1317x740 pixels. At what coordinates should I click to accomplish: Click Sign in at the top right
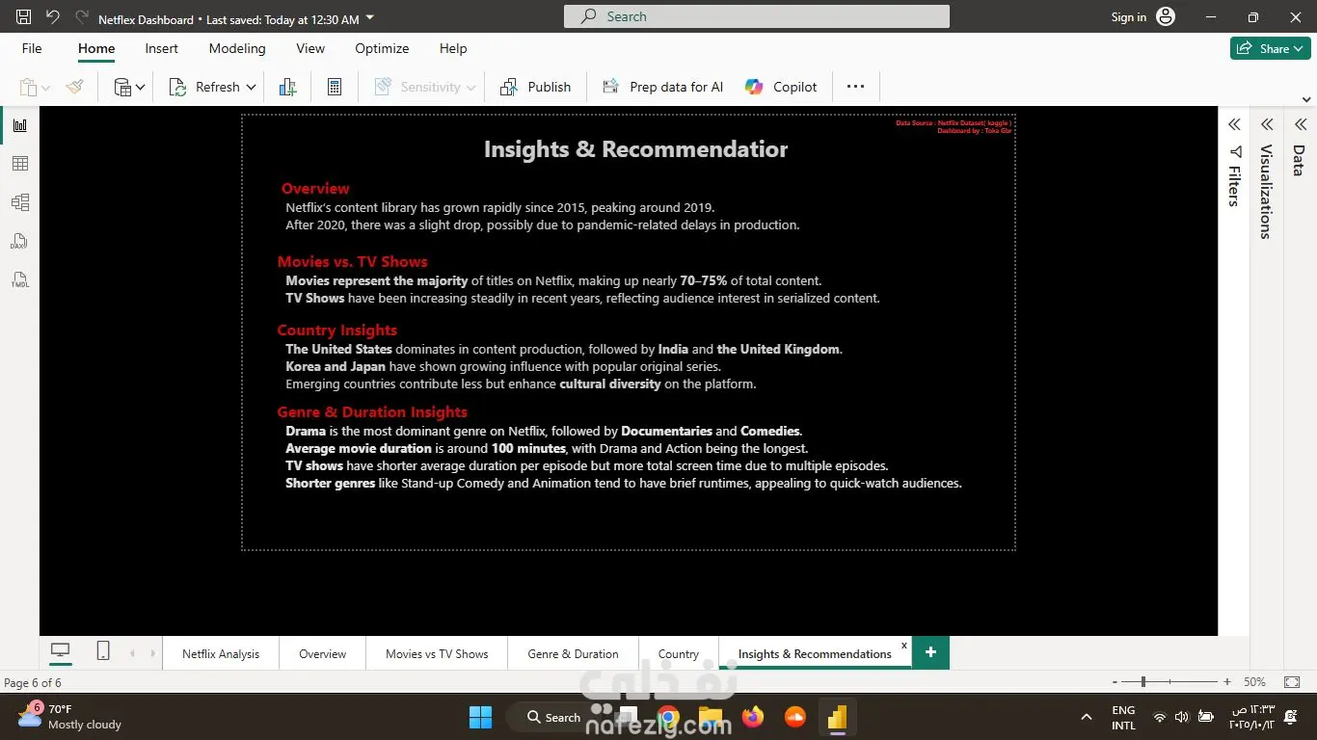pos(1129,17)
